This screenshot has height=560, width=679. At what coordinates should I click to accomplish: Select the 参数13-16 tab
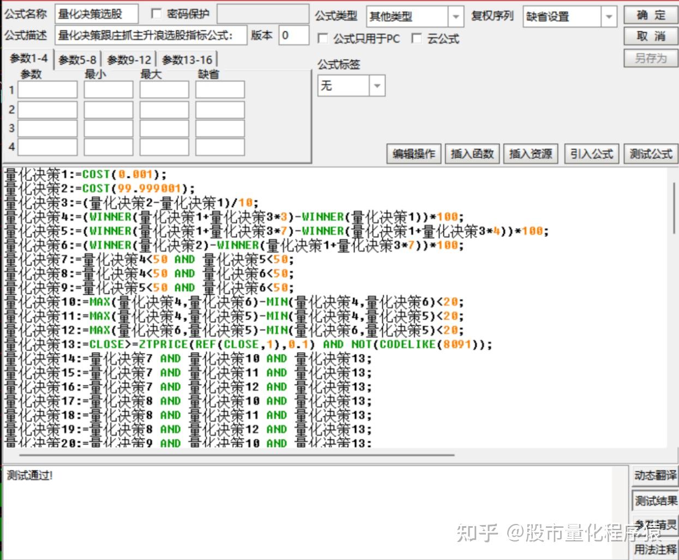point(187,59)
